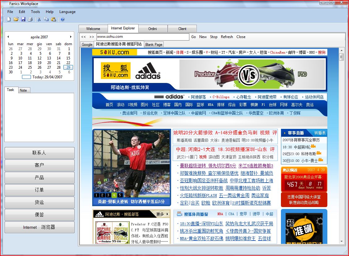This screenshot has height=256, width=349.
Task: Show slide 2 of the photo carousel
Action: 102,195
